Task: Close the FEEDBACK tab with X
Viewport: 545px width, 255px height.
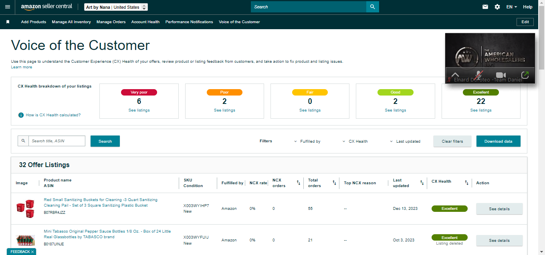Action: [32, 252]
